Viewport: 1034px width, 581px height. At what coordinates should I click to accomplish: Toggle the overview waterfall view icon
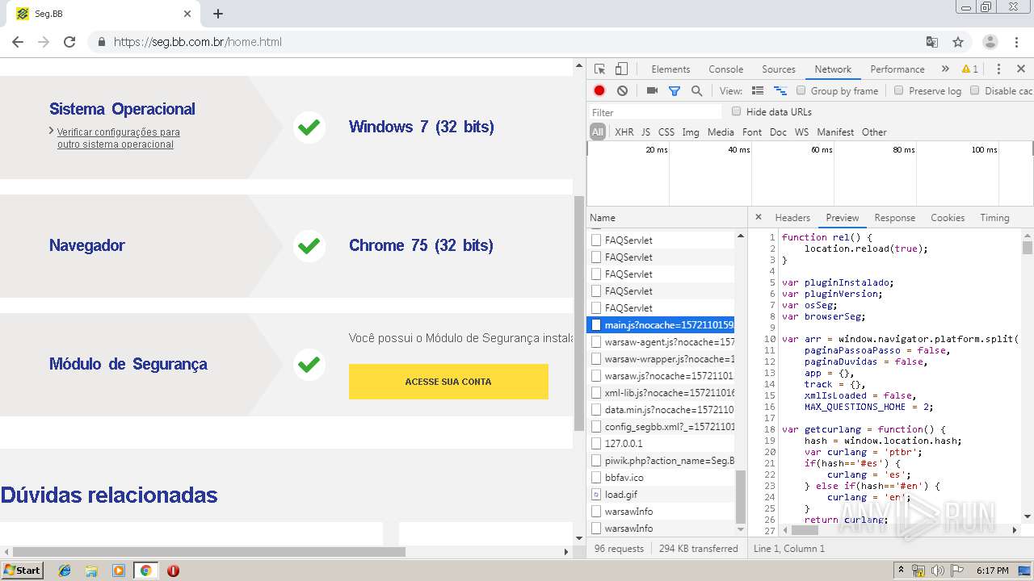tap(780, 91)
